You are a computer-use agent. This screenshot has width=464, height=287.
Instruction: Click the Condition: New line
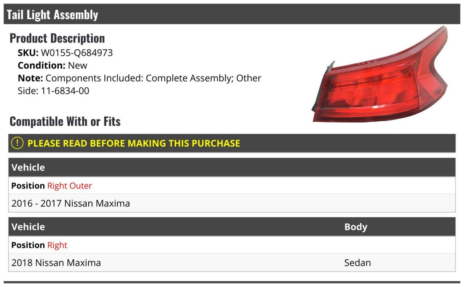(53, 65)
